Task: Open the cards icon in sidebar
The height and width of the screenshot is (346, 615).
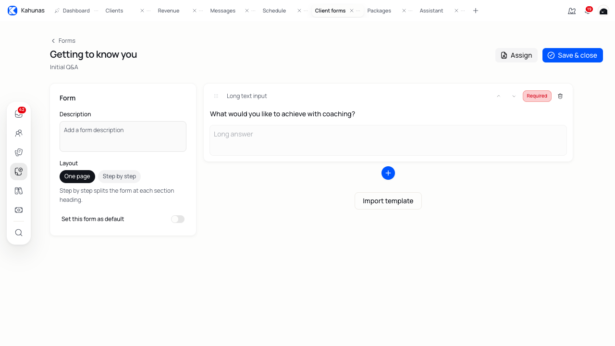Action: coord(19,152)
